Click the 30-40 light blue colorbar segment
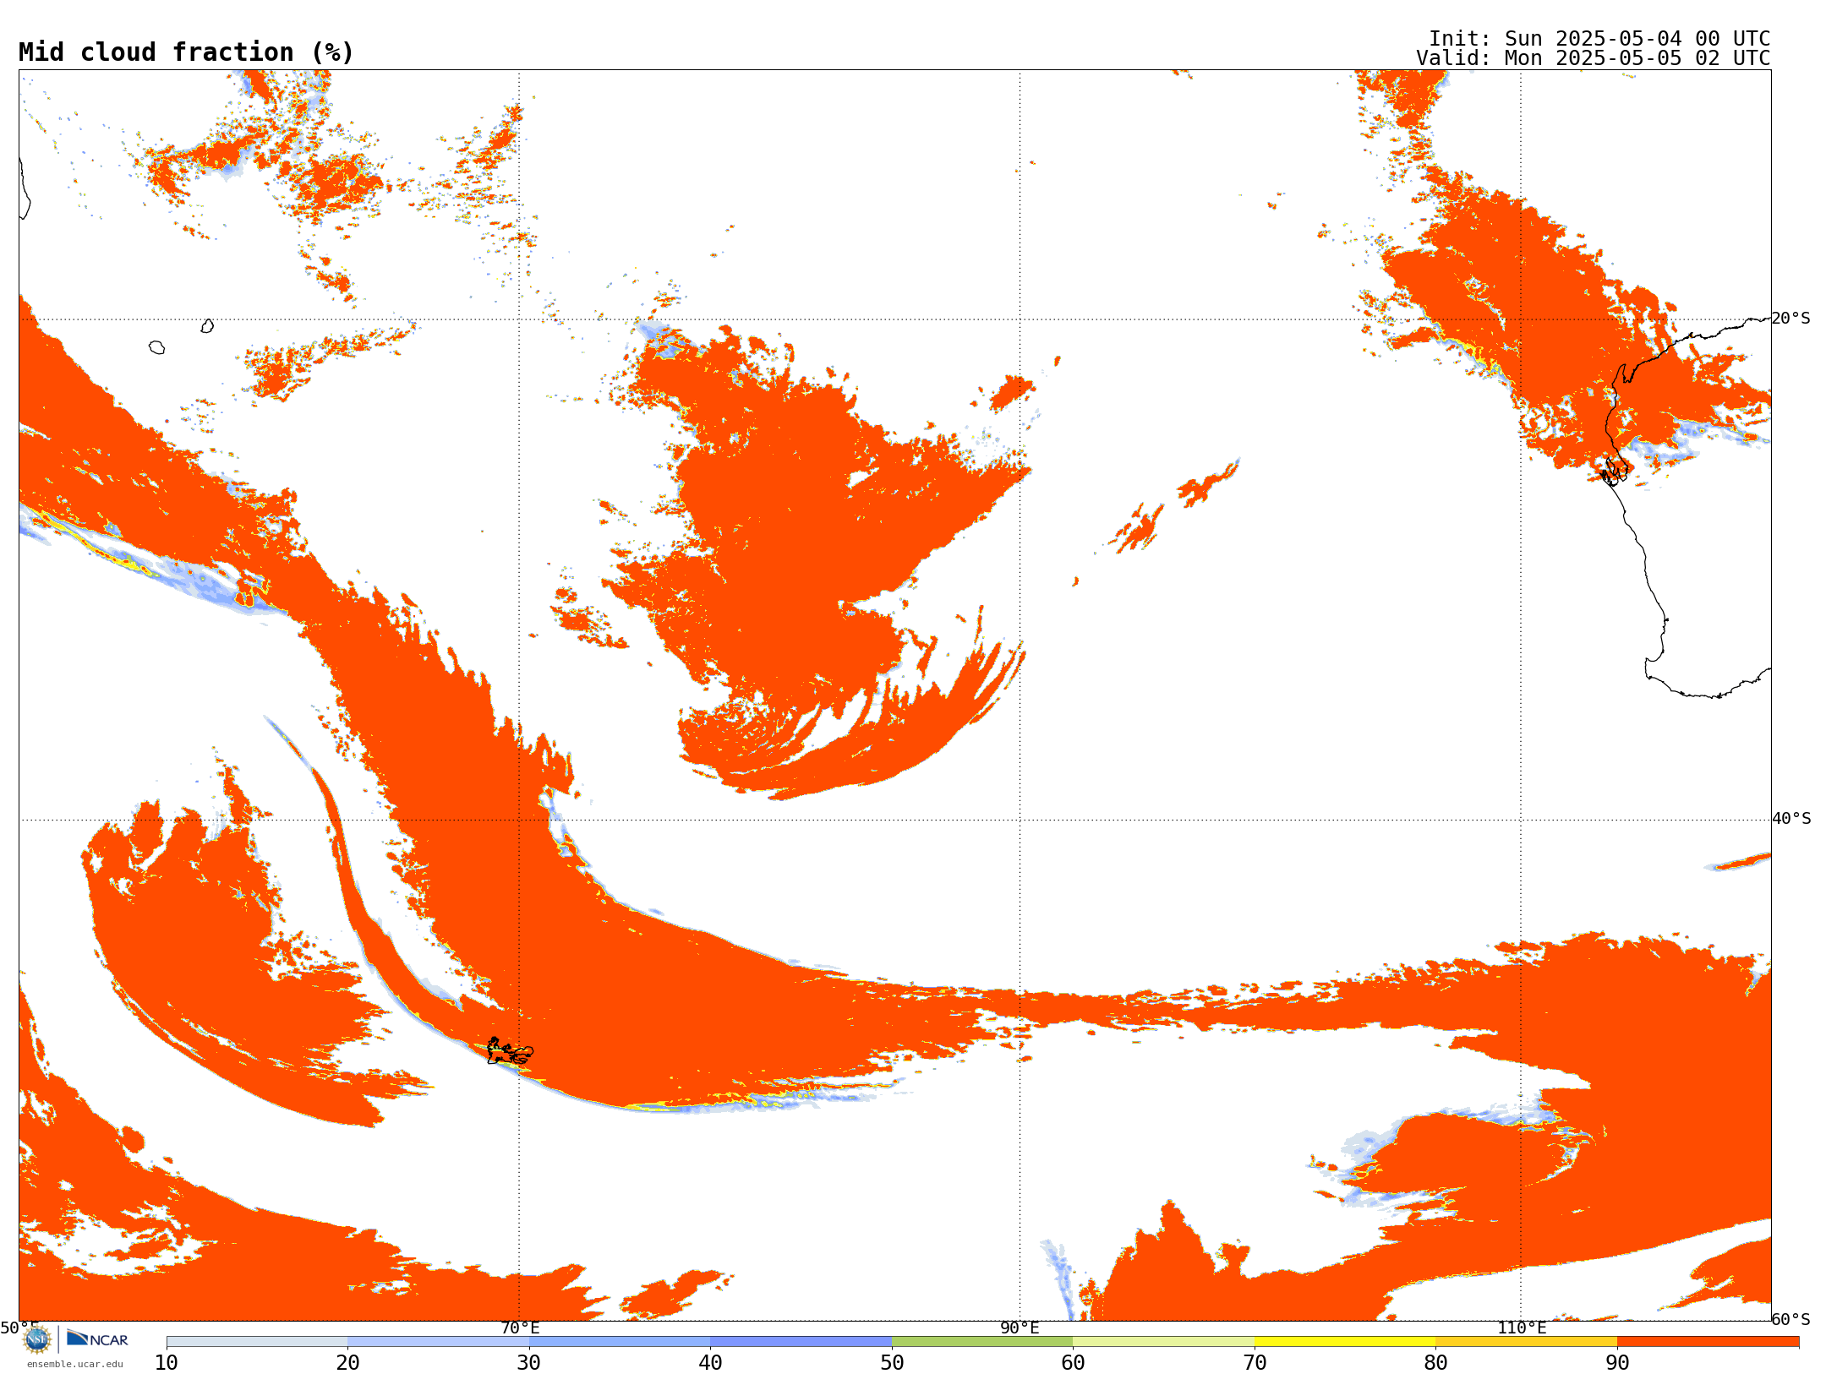Screen dimensions: 1826x1374 [620, 1342]
